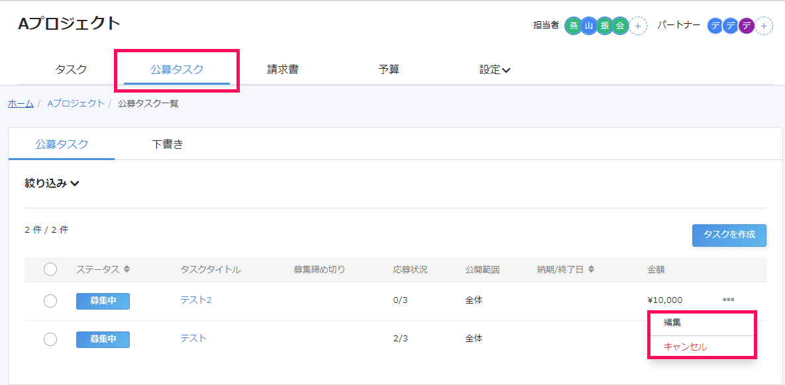Screen dimensions: 785x385
Task: Open the テスト2 task link
Action: (195, 300)
